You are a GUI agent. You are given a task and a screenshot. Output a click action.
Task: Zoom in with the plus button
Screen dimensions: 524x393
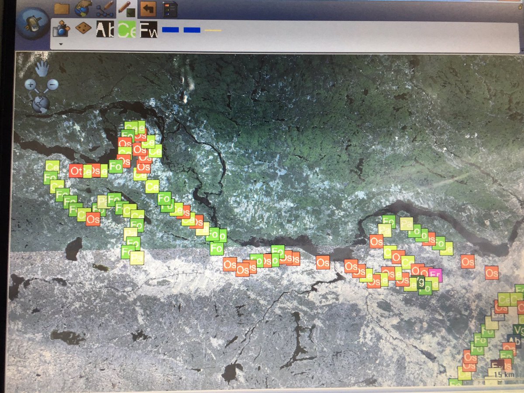tap(30, 85)
